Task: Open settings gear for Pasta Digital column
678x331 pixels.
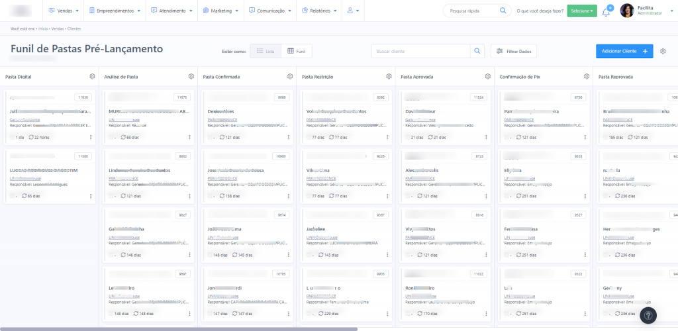Action: pyautogui.click(x=93, y=77)
